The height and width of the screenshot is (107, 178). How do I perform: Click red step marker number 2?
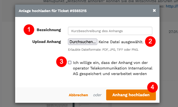[150, 41]
